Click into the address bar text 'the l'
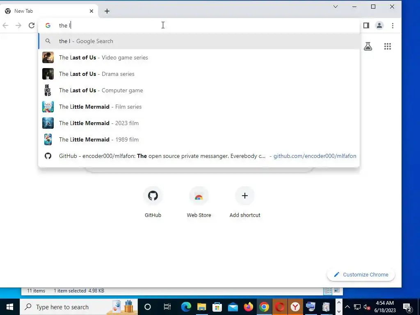Viewport: 420px width, 315px height. click(x=64, y=25)
